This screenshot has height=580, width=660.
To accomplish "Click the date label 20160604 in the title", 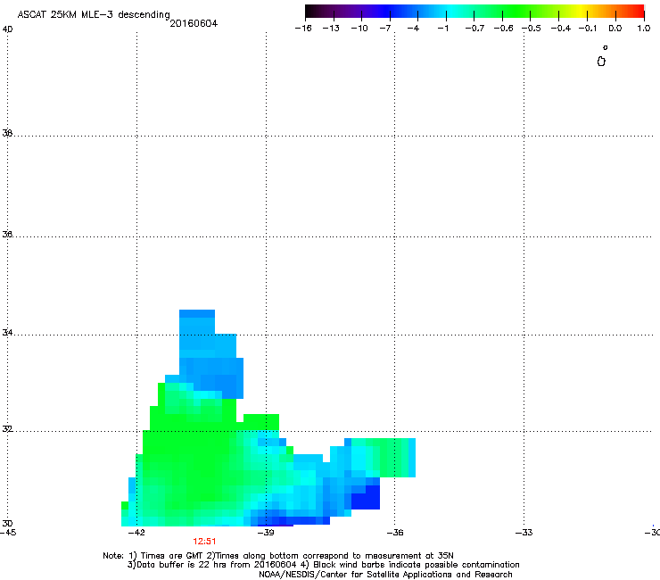I will pos(194,23).
